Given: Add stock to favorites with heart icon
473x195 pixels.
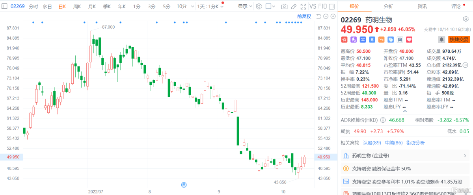Looking at the screenshot, I should pos(409,39).
